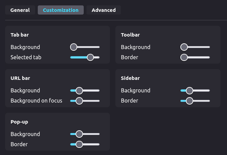Click the URL bar Background slider handle
Image resolution: width=227 pixels, height=155 pixels.
tap(79, 90)
